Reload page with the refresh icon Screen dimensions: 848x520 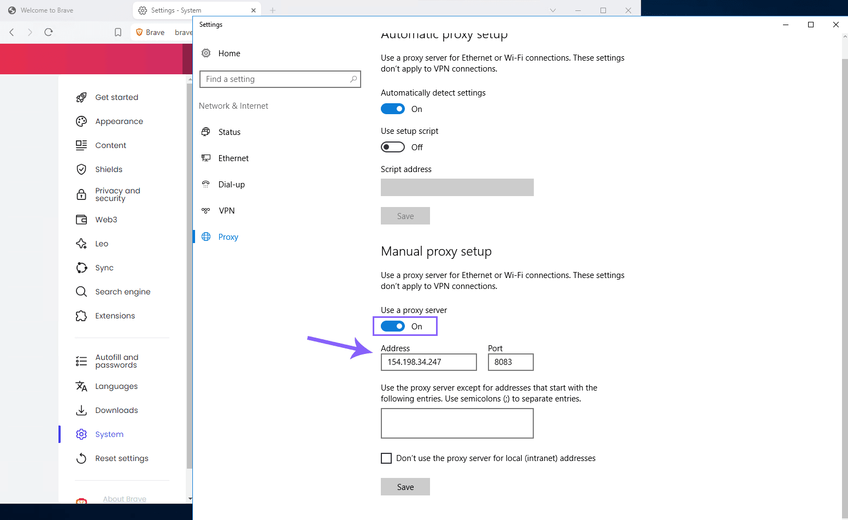pos(49,32)
